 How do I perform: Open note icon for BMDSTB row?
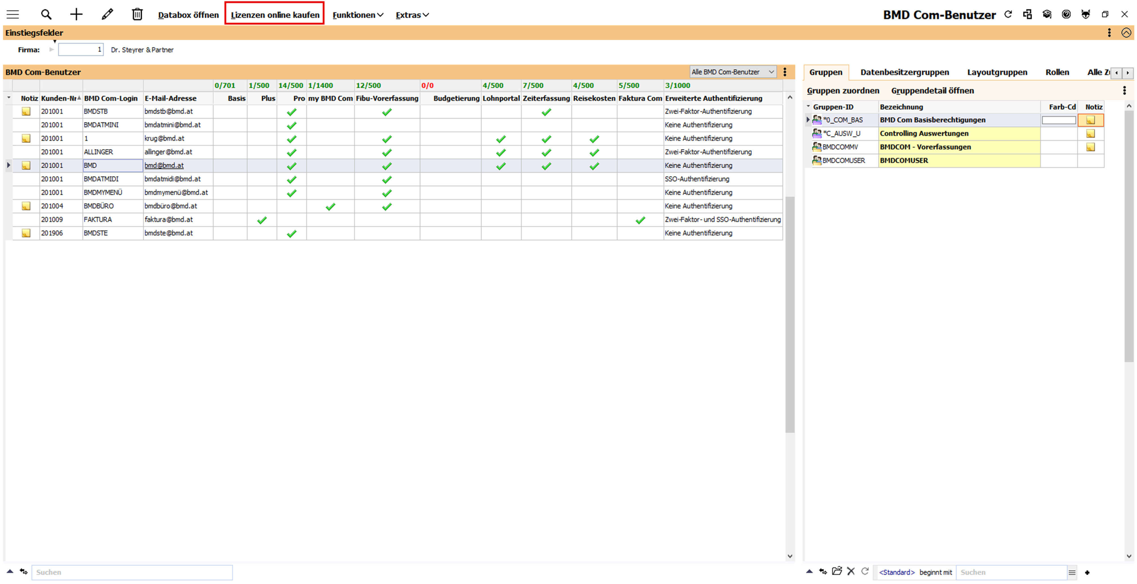pyautogui.click(x=26, y=112)
